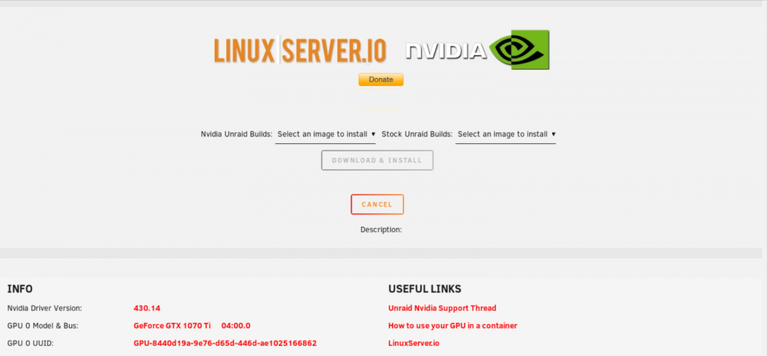Open the Stock Unraid Builds dropdown

point(505,134)
